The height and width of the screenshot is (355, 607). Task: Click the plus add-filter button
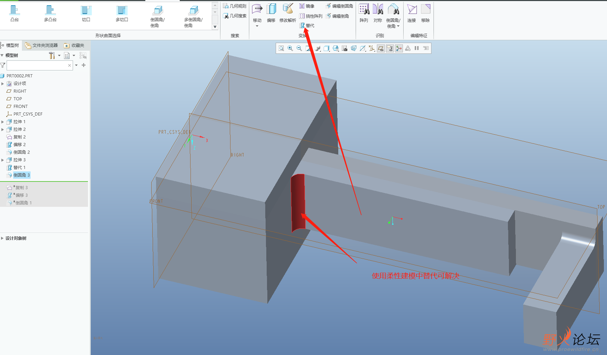point(83,65)
